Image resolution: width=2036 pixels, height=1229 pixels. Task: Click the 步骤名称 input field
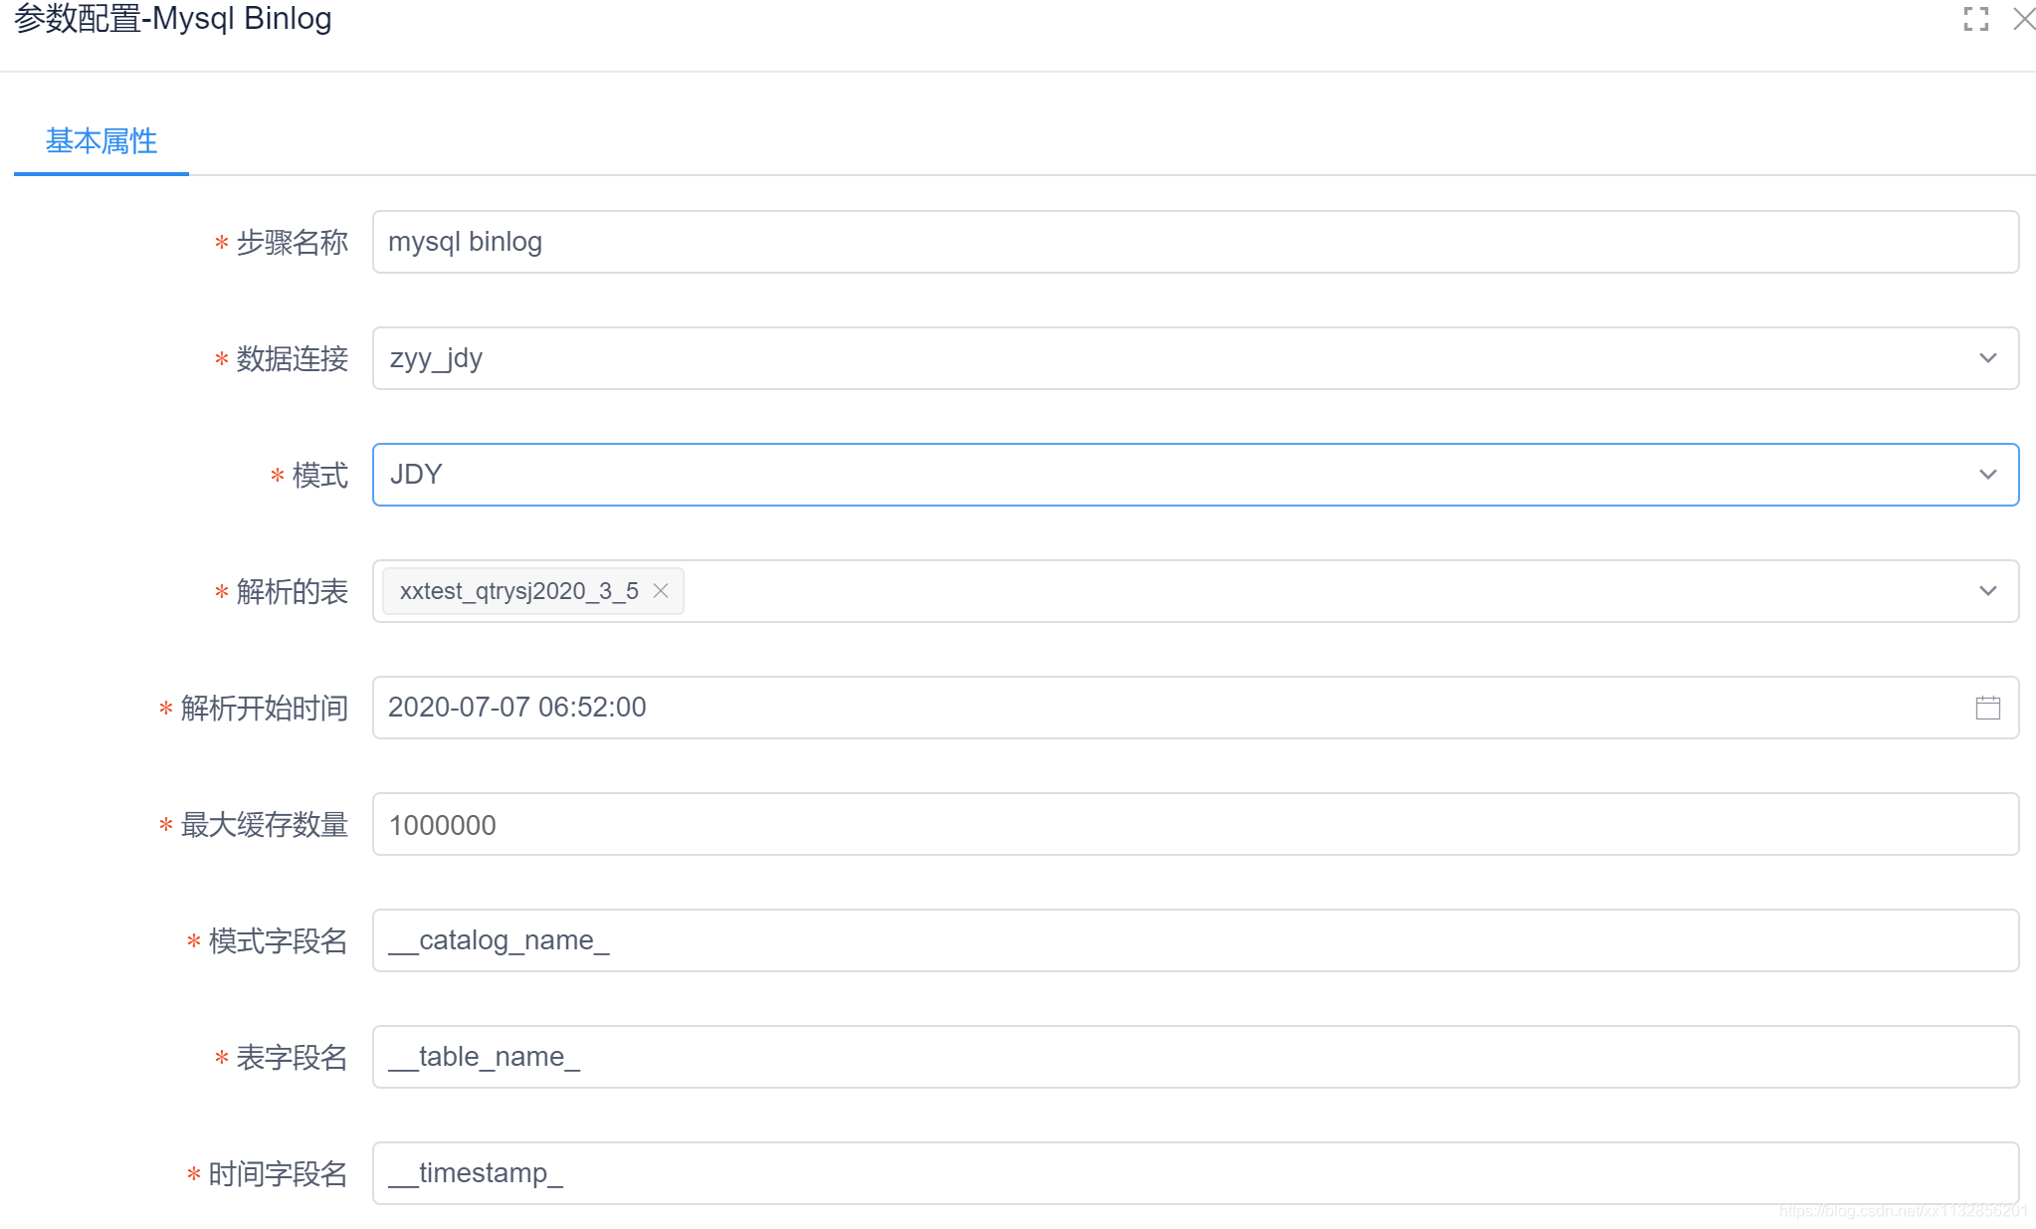tap(1194, 242)
